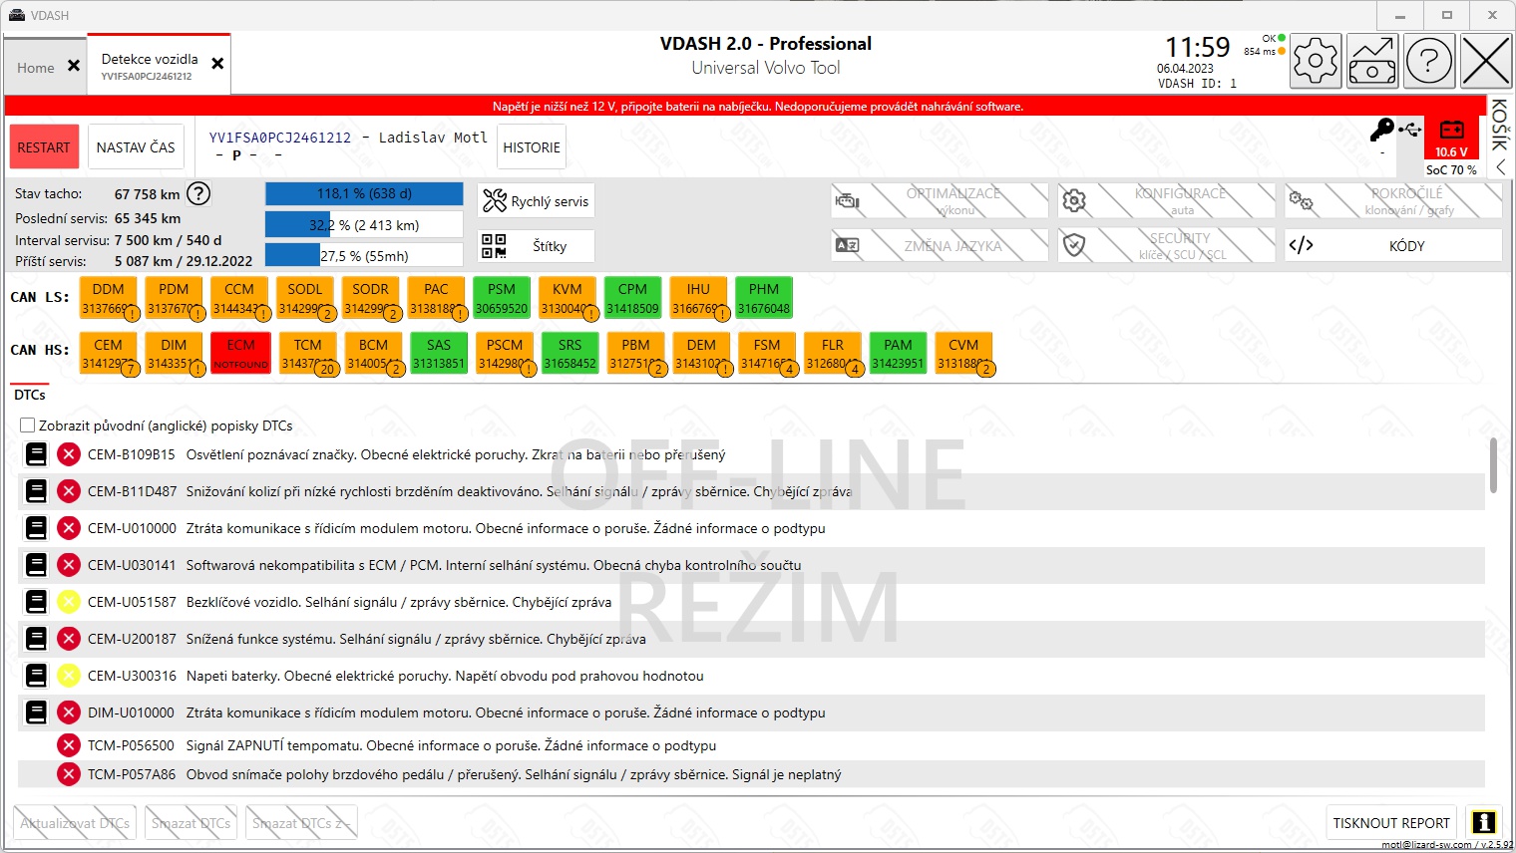This screenshot has width=1516, height=853.
Task: Click the 27,5 % (55mh) progress bar
Action: pos(364,256)
